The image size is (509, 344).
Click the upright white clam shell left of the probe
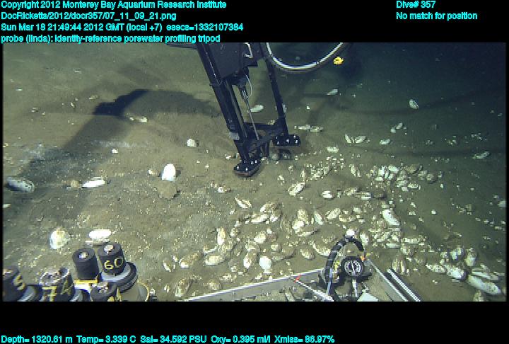(168, 172)
